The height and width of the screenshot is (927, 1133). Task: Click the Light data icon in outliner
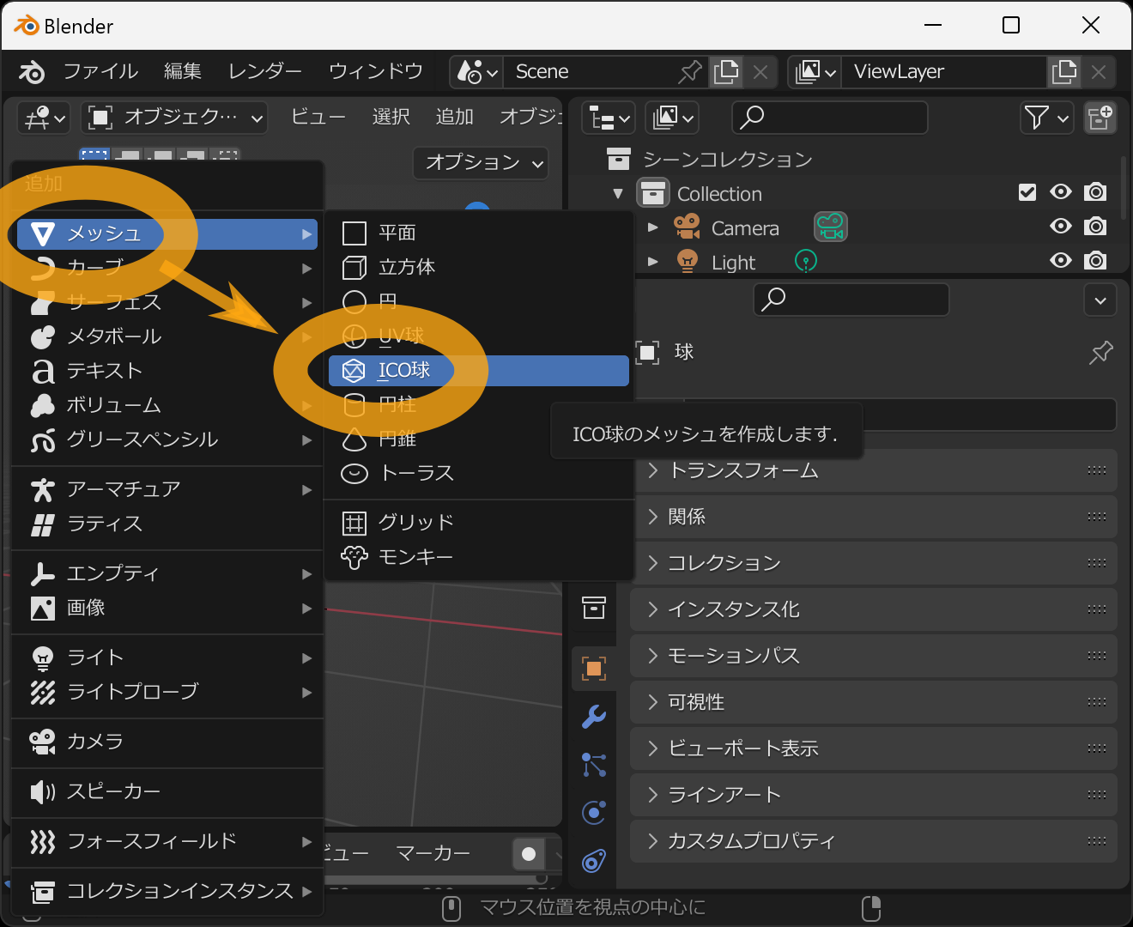pyautogui.click(x=805, y=261)
